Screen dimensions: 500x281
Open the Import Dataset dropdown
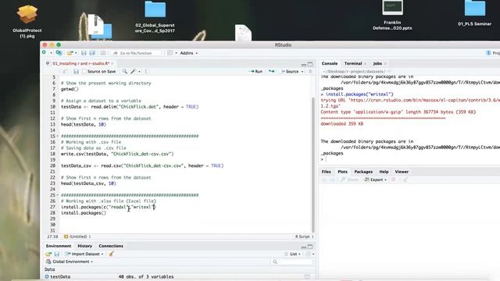(x=84, y=254)
